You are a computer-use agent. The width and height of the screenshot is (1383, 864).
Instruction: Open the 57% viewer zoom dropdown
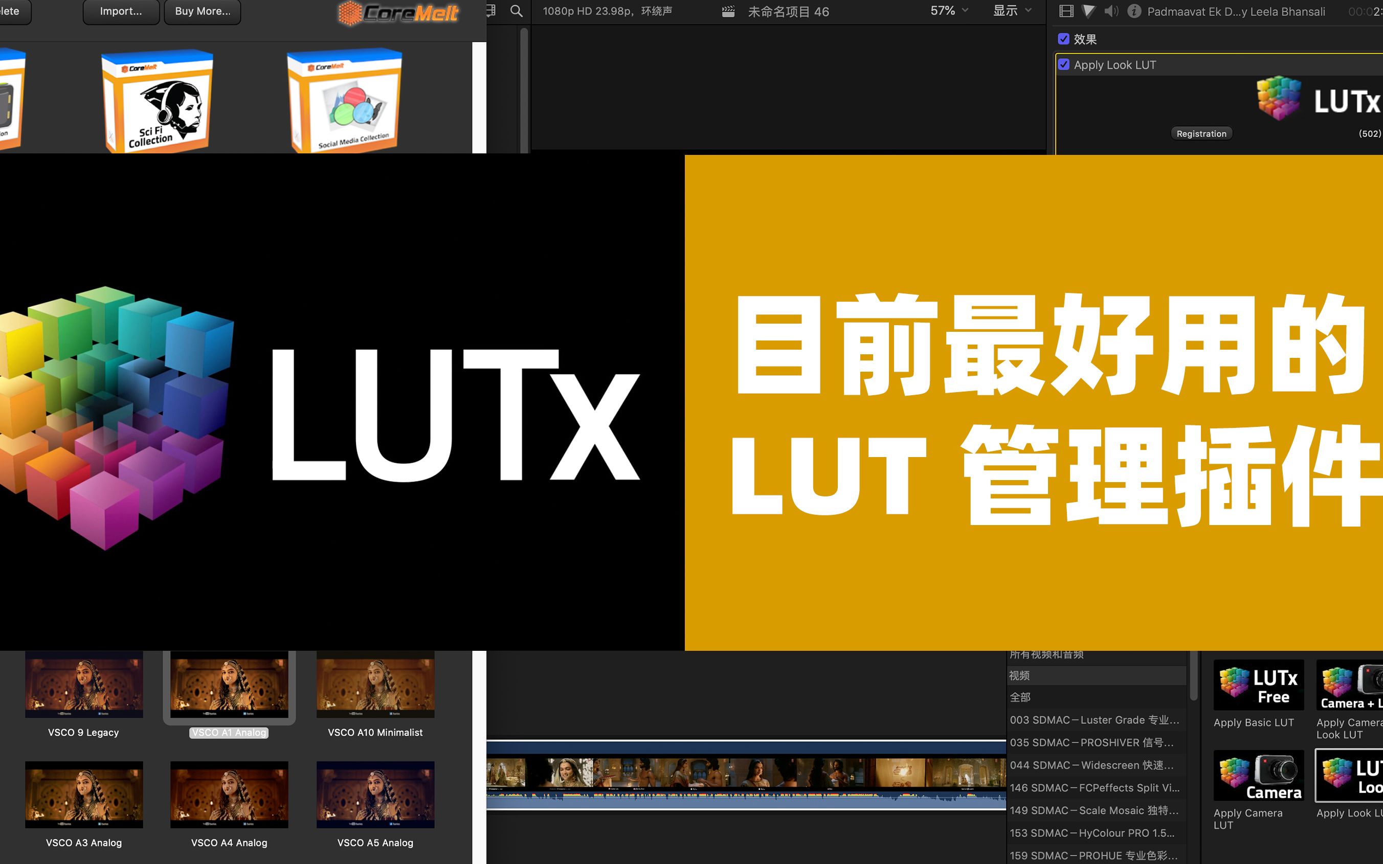tap(948, 11)
